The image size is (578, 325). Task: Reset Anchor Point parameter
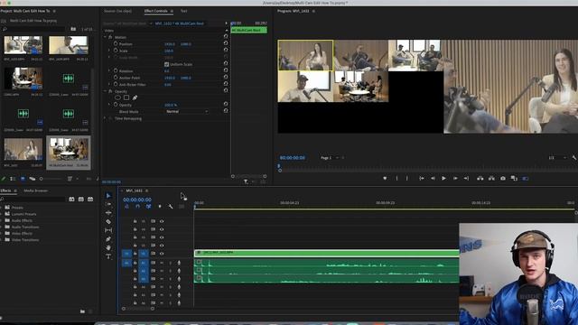[226, 77]
